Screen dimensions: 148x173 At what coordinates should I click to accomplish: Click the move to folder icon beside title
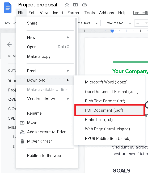[75, 5]
